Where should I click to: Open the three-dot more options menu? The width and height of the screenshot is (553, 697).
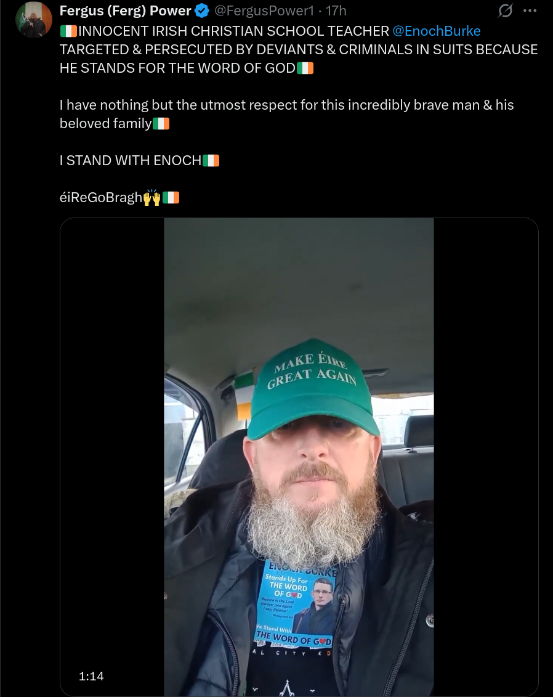click(x=530, y=10)
